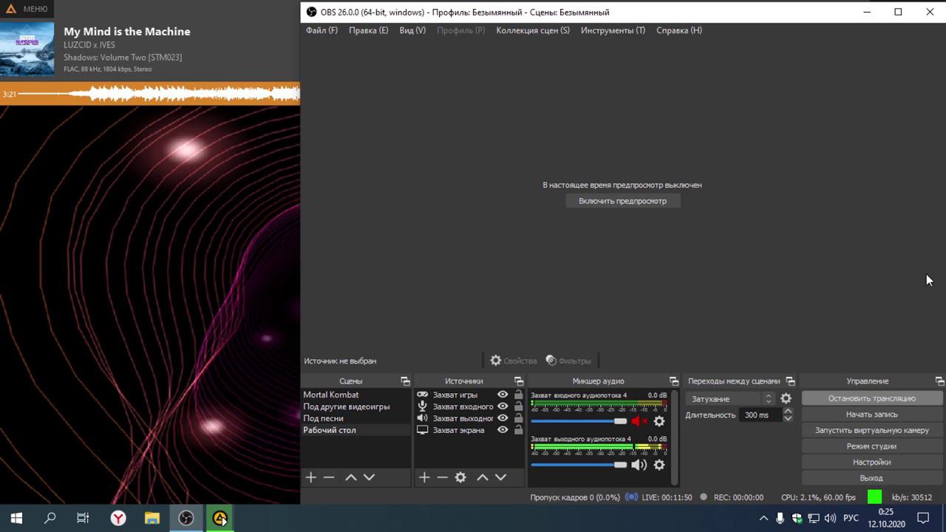Increase Длительность value with up arrow
This screenshot has height=532, width=946.
788,412
